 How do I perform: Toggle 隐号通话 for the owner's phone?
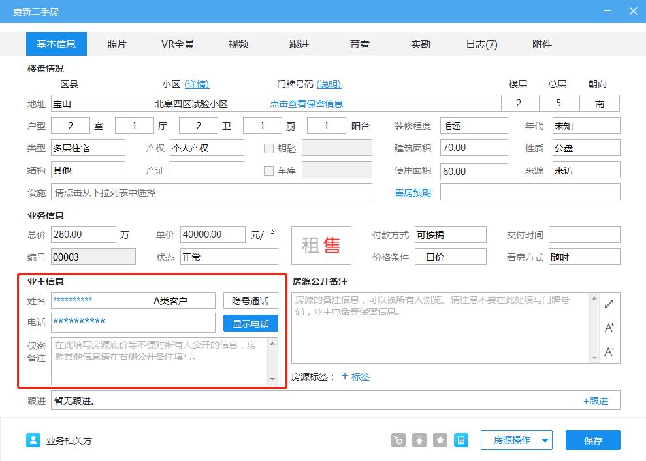pyautogui.click(x=250, y=300)
